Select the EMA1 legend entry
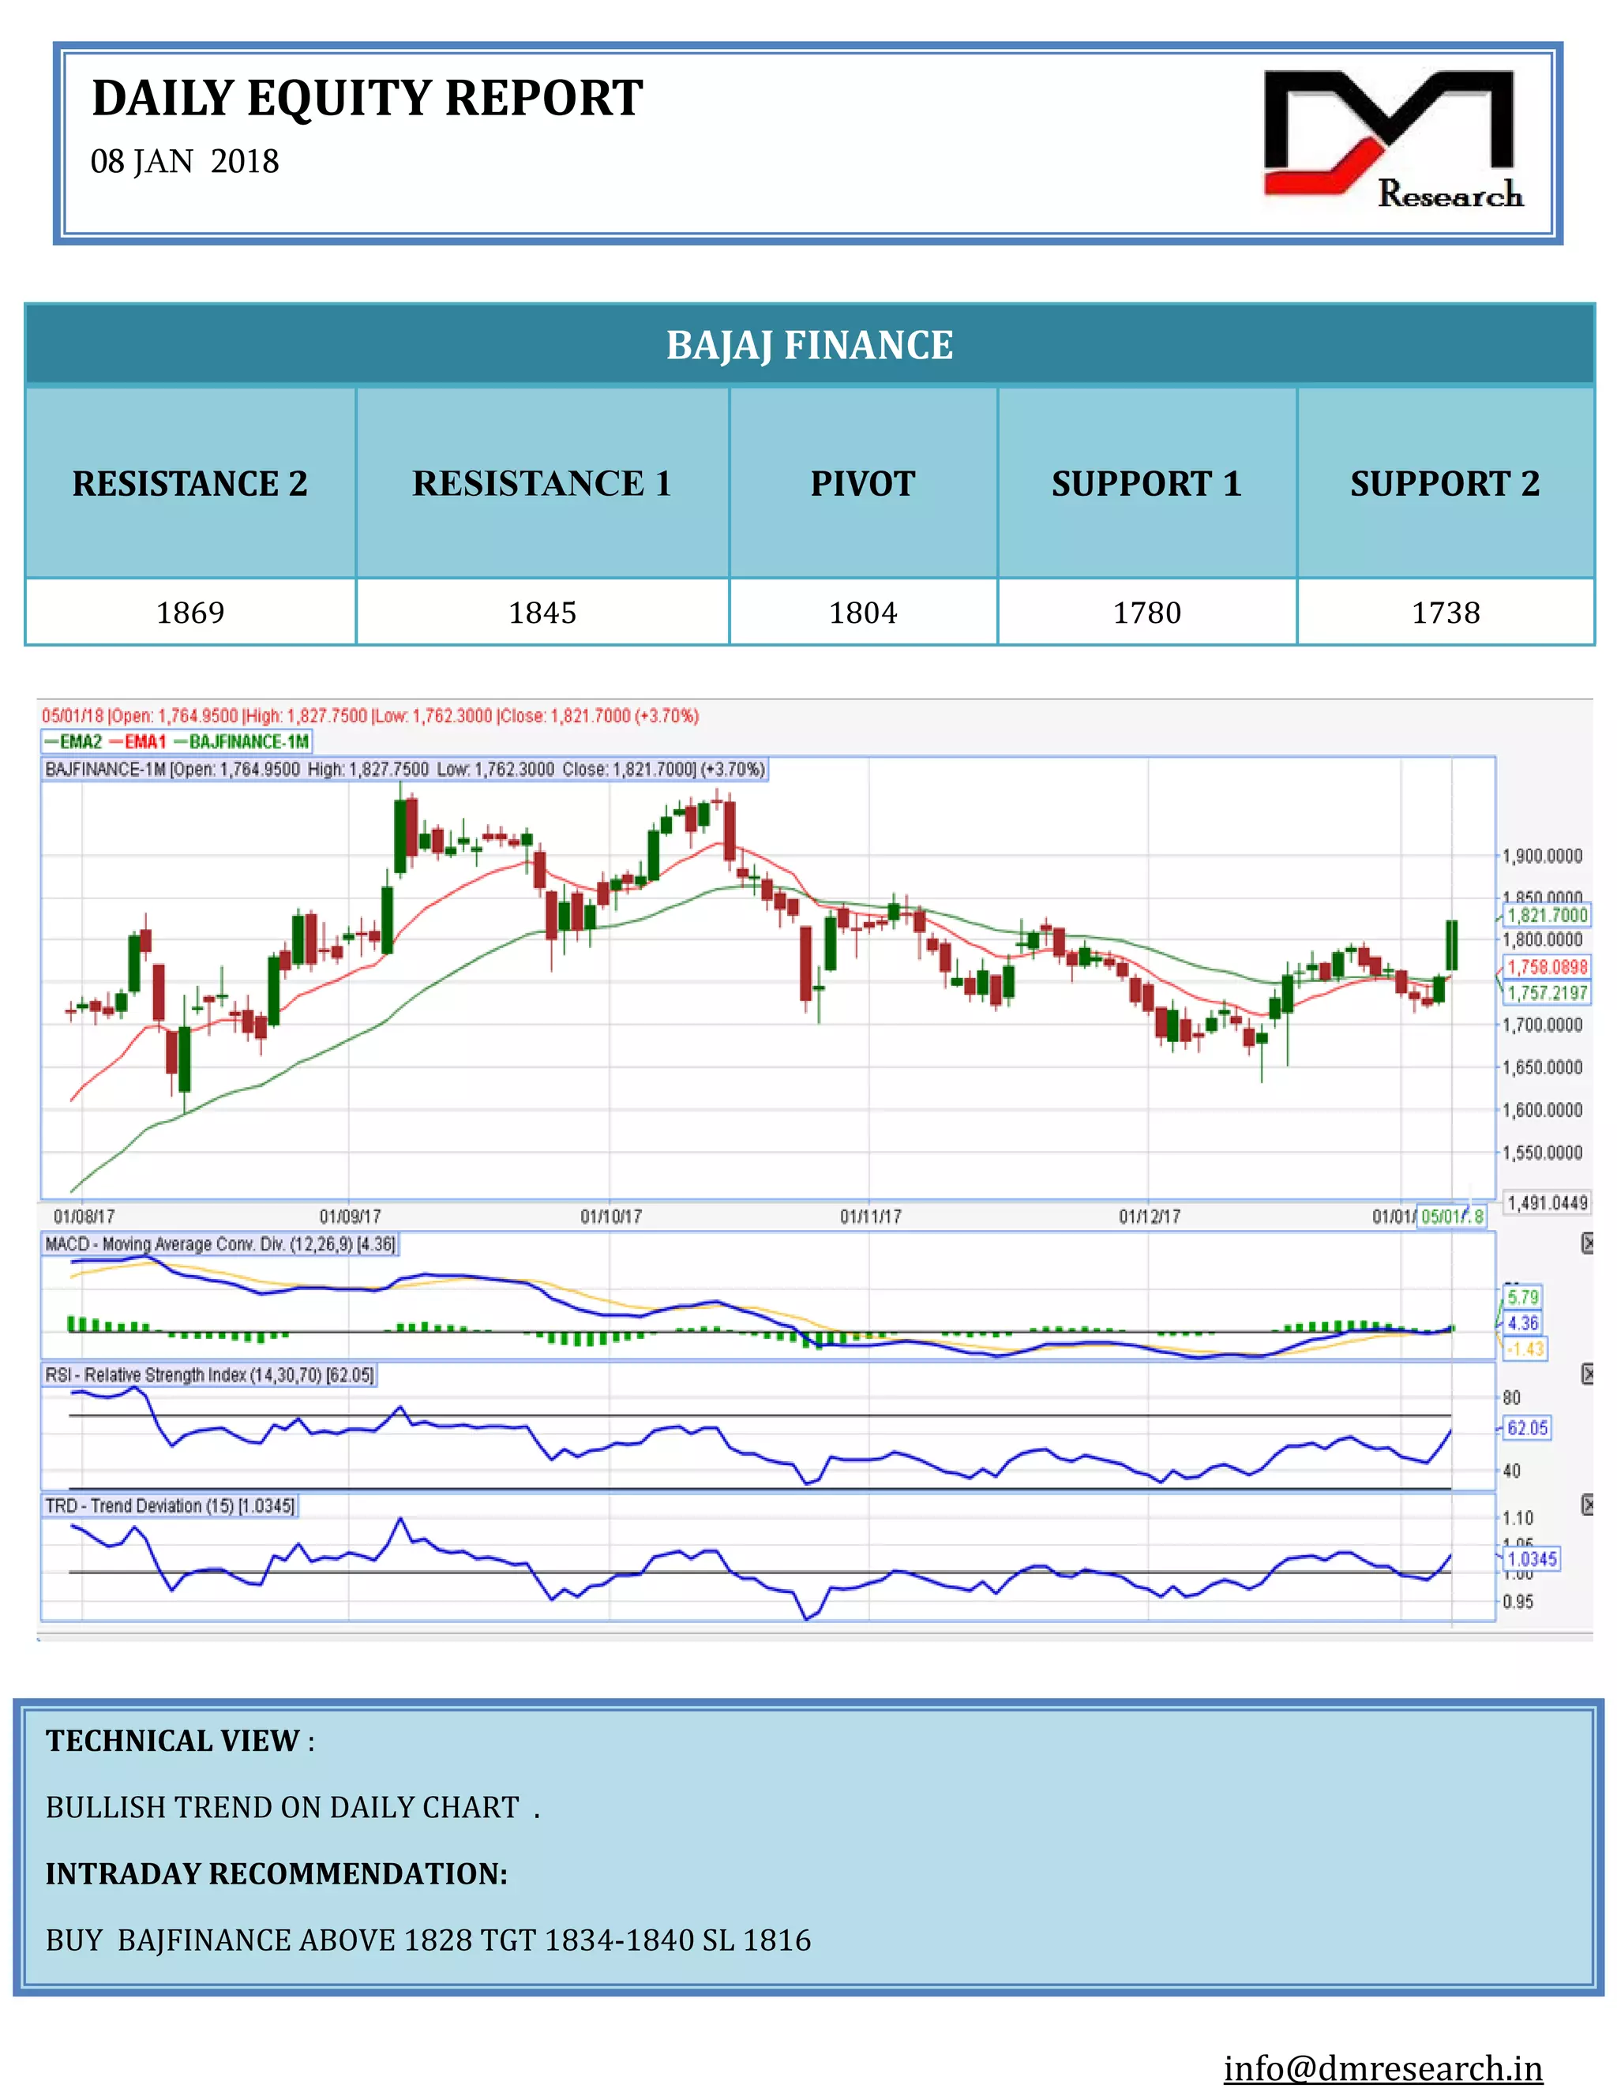The width and height of the screenshot is (1617, 2092). click(138, 741)
